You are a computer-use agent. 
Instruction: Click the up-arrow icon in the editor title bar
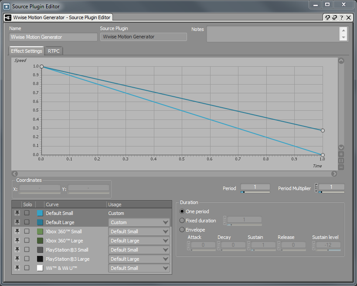[327, 17]
